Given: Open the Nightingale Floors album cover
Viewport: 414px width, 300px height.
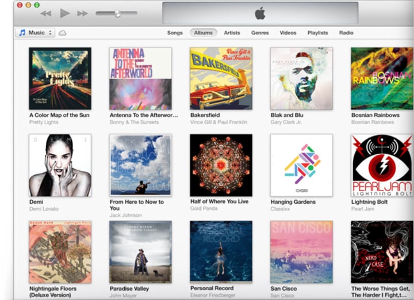Looking at the screenshot, I should (x=60, y=252).
